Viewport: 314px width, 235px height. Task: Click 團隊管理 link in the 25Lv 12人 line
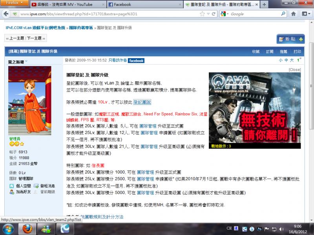coord(149,133)
